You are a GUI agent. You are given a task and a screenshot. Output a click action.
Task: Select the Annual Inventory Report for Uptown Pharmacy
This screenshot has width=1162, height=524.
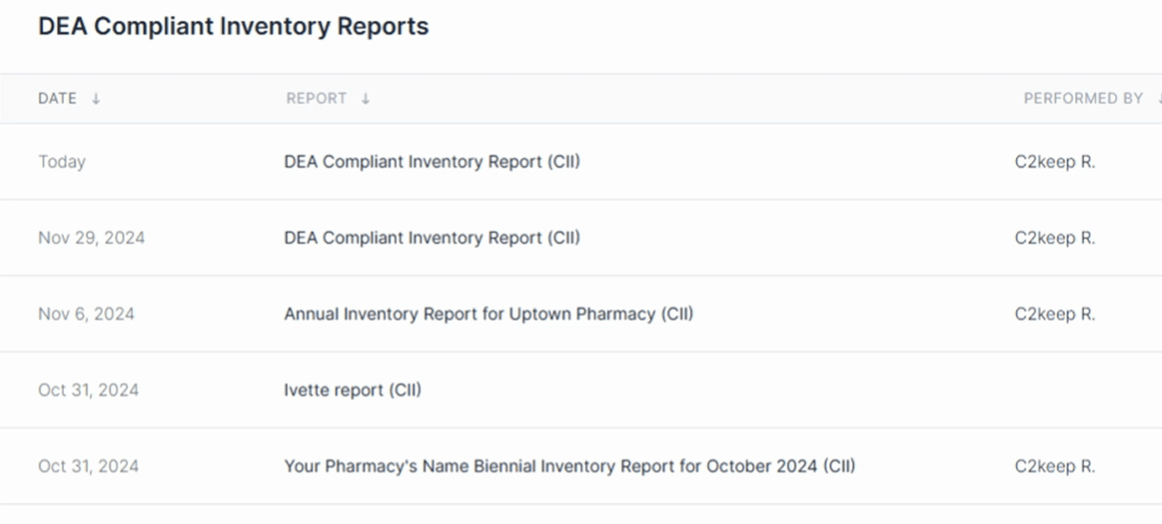point(488,313)
